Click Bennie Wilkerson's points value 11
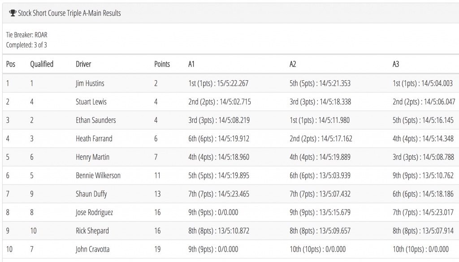This screenshot has height=262, width=459. click(157, 175)
